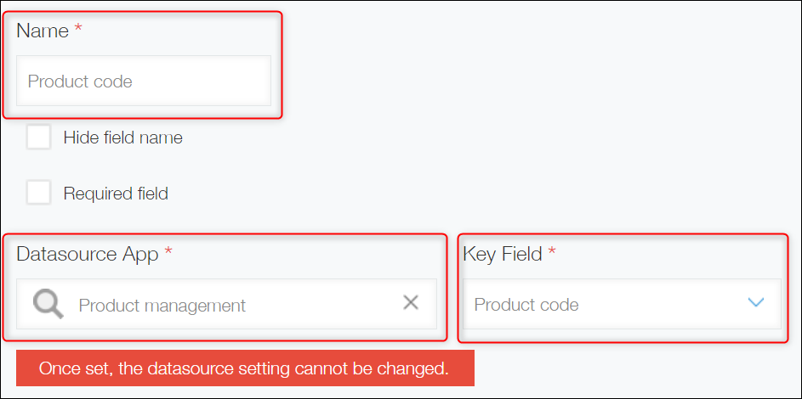Click the blue chevron arrow in Key Field
The image size is (802, 399).
pyautogui.click(x=755, y=303)
